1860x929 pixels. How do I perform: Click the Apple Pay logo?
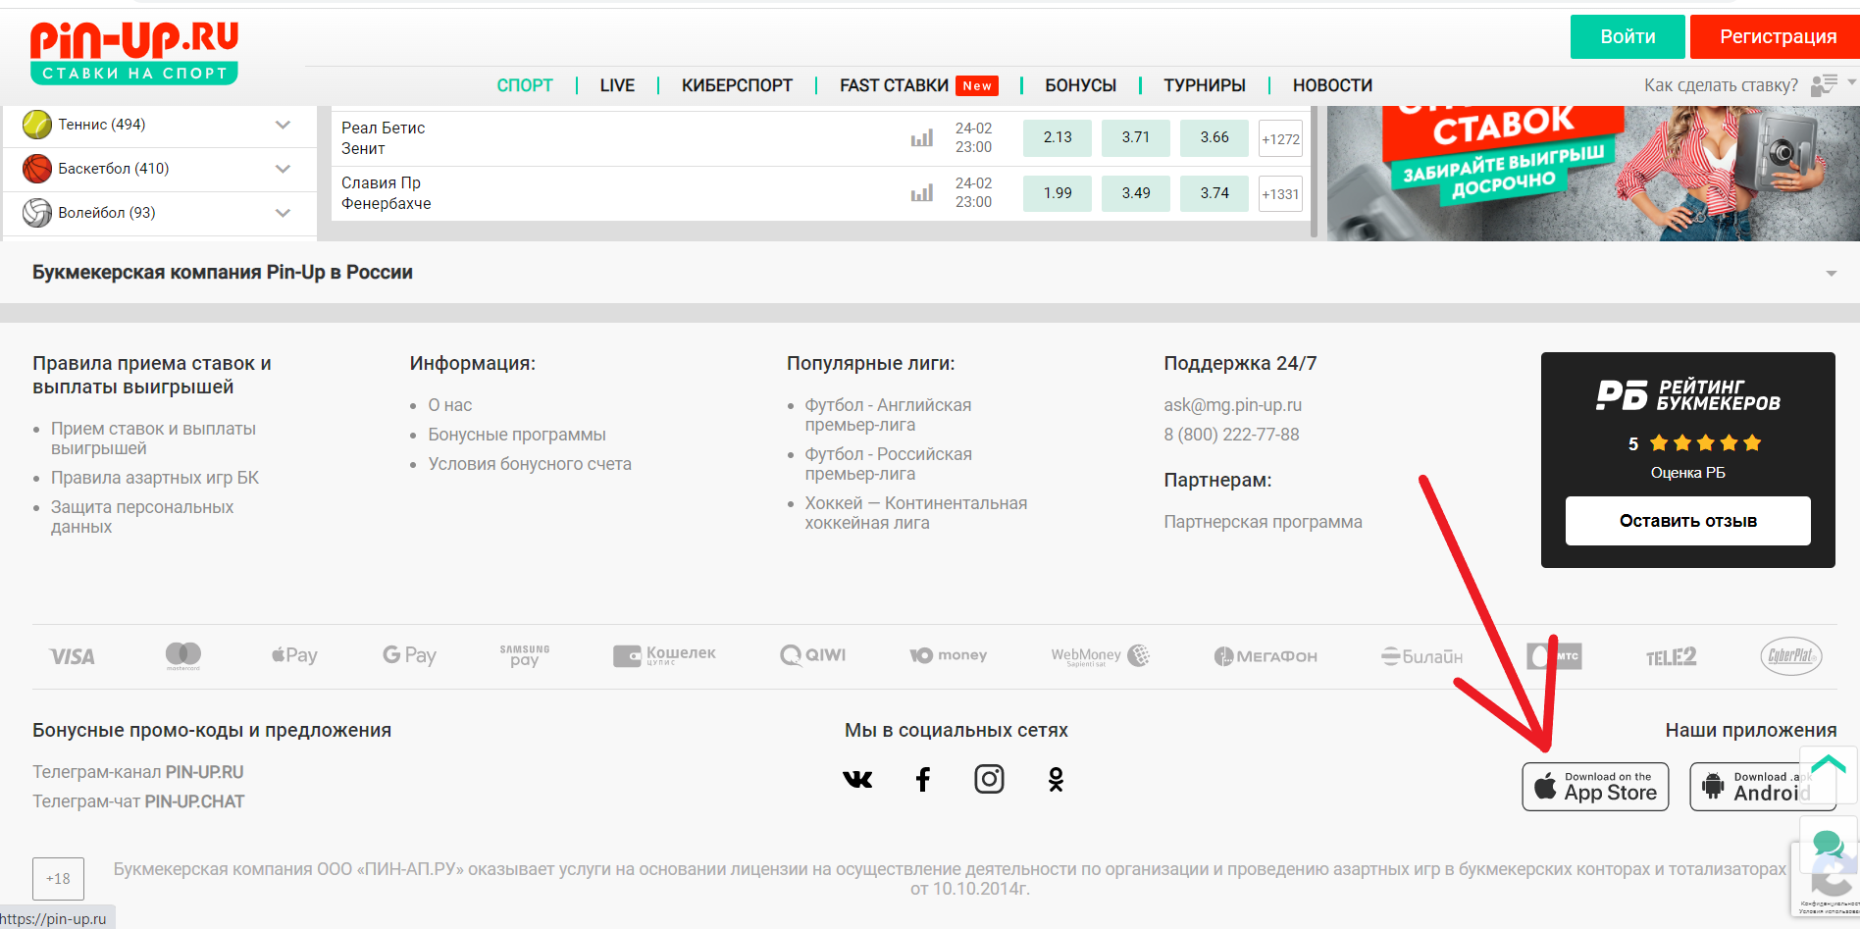pyautogui.click(x=294, y=655)
